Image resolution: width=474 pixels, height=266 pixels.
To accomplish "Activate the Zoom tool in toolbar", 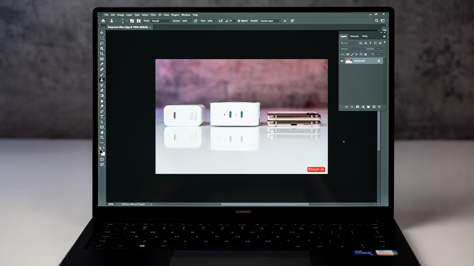I will click(102, 138).
